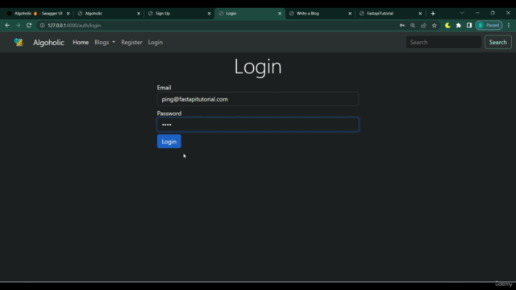Click into the Password input field
The image size is (516, 290).
(x=258, y=125)
